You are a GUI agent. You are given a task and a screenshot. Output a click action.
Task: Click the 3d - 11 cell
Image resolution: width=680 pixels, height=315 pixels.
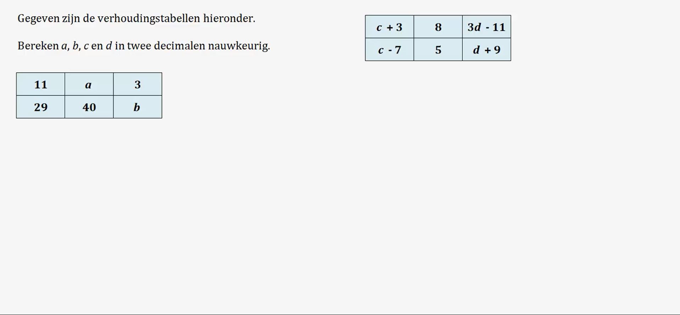pos(486,27)
